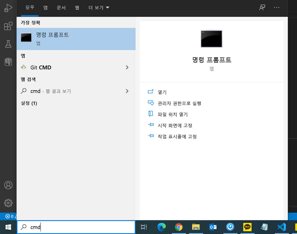Select the Git CMD result
The width and height of the screenshot is (297, 234).
click(76, 67)
